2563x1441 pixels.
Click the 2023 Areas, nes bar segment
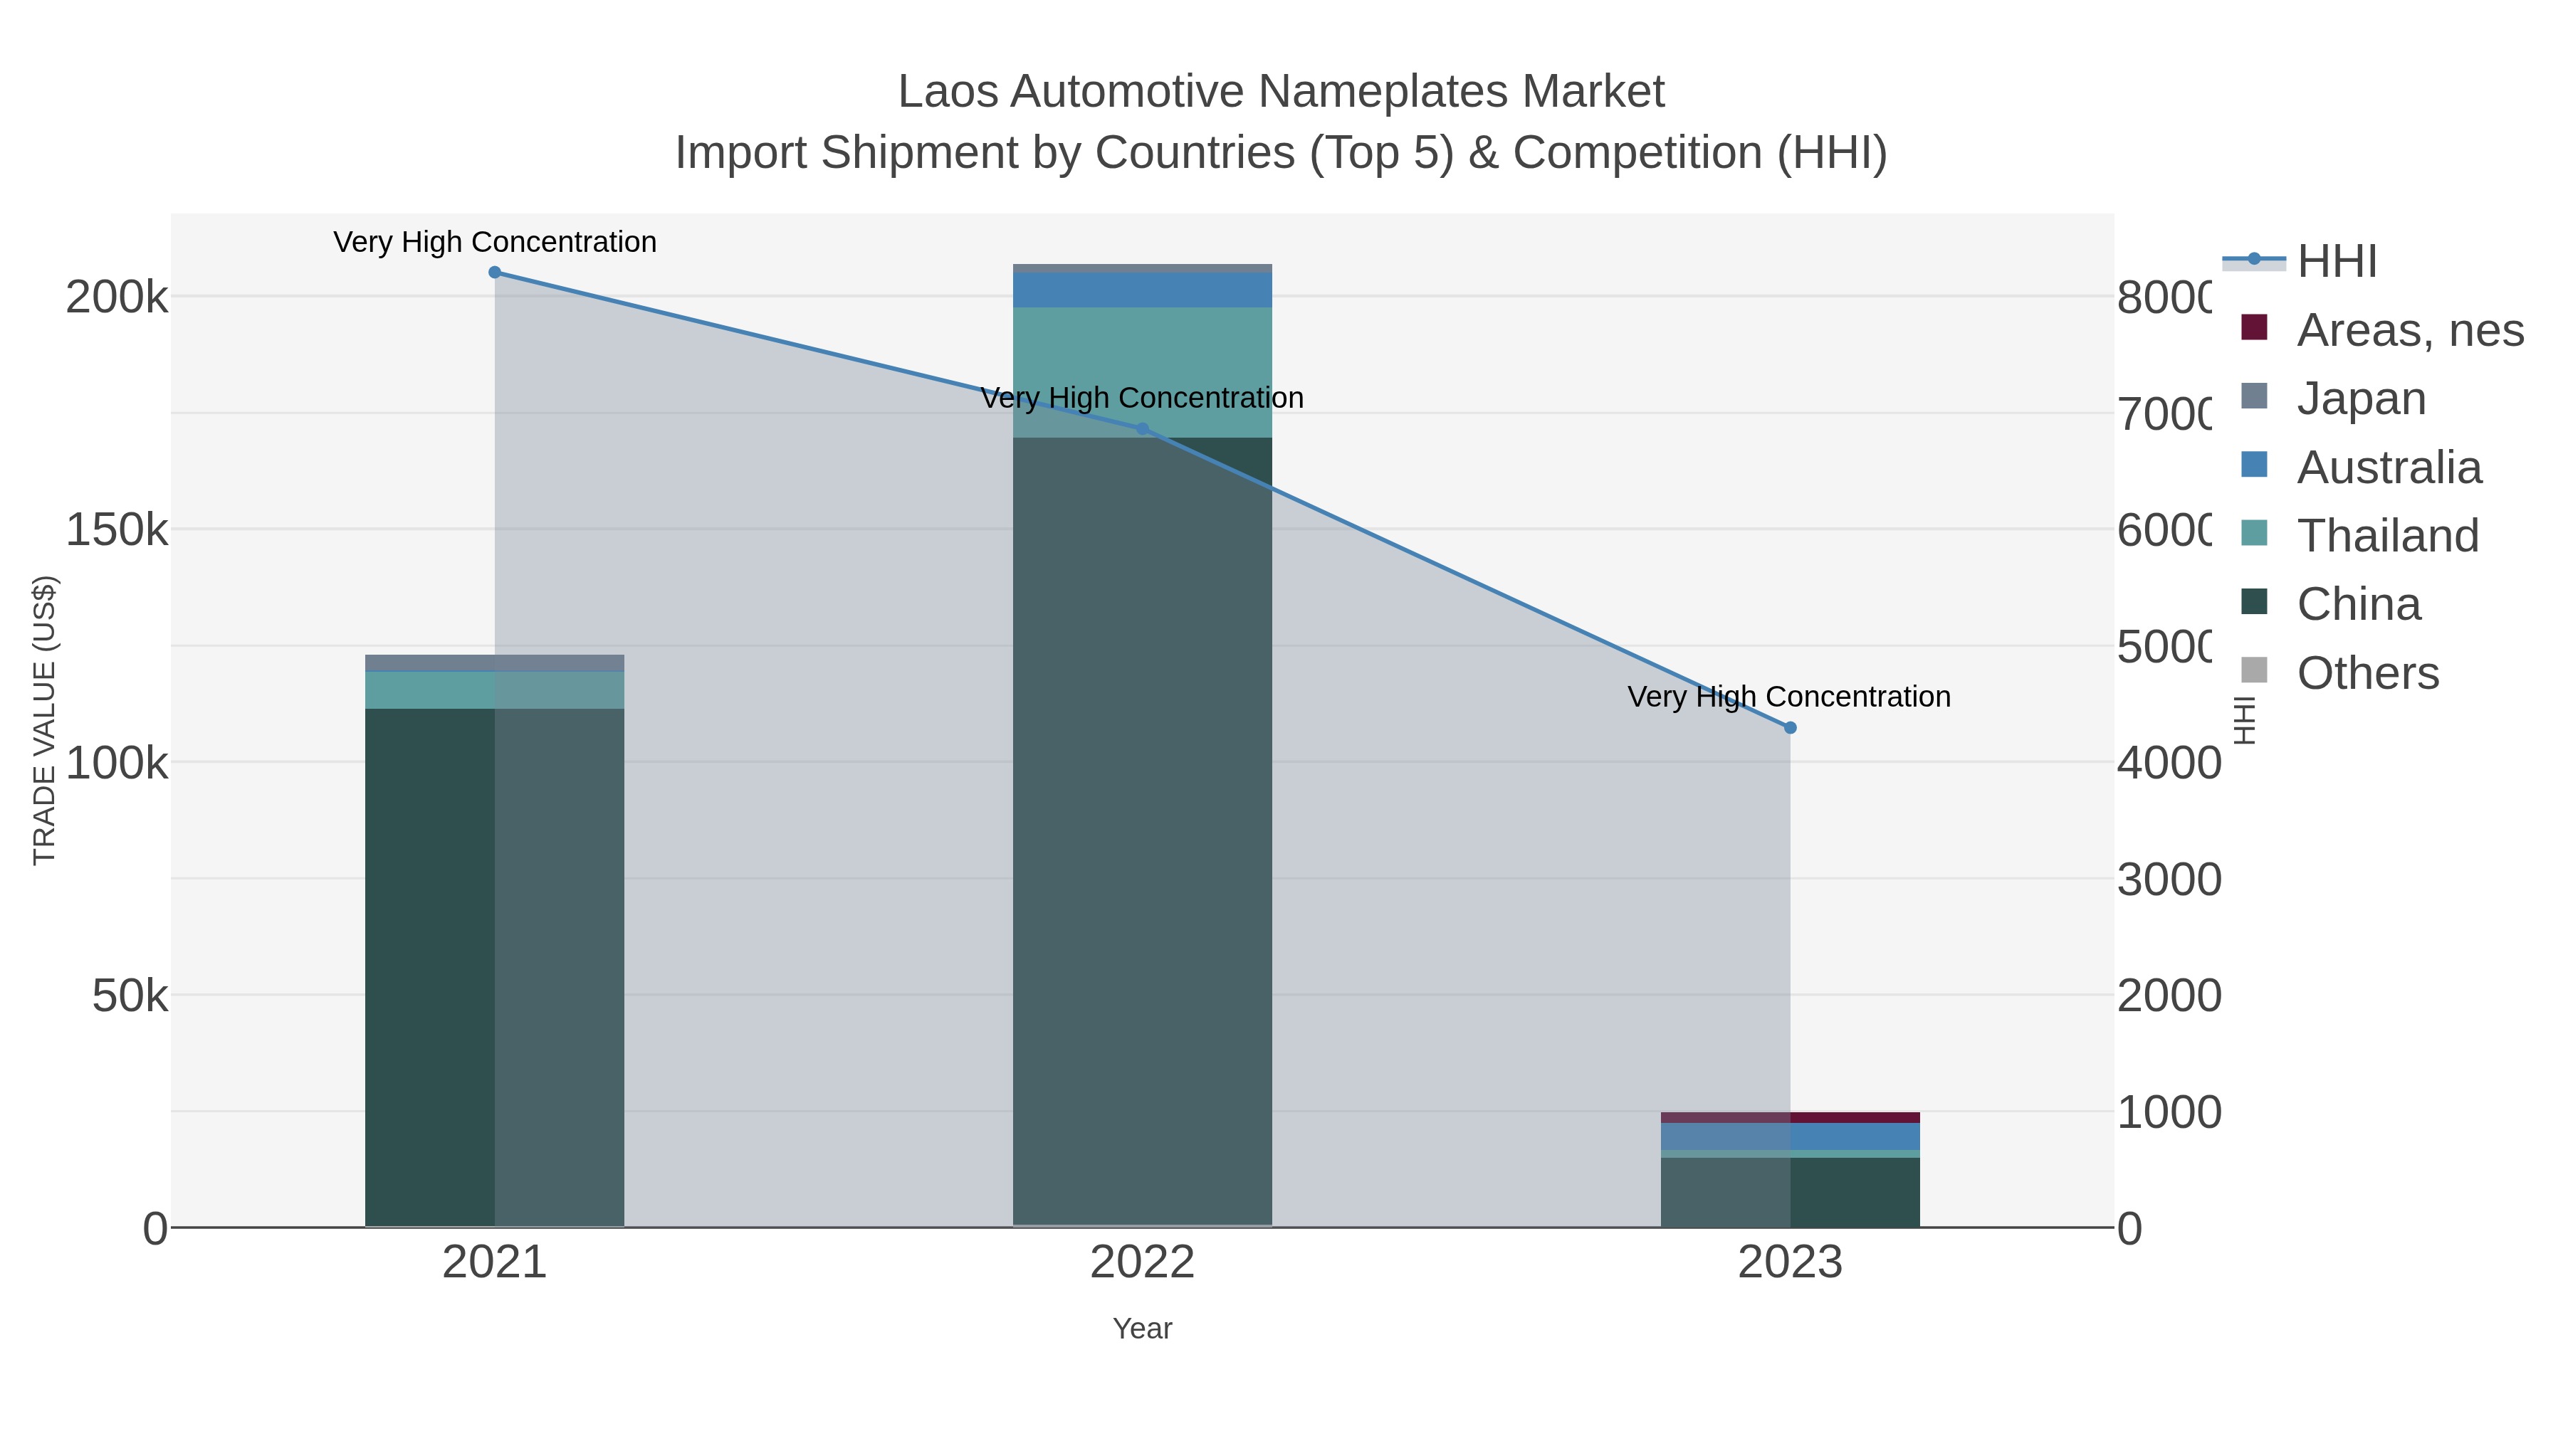1790,1117
